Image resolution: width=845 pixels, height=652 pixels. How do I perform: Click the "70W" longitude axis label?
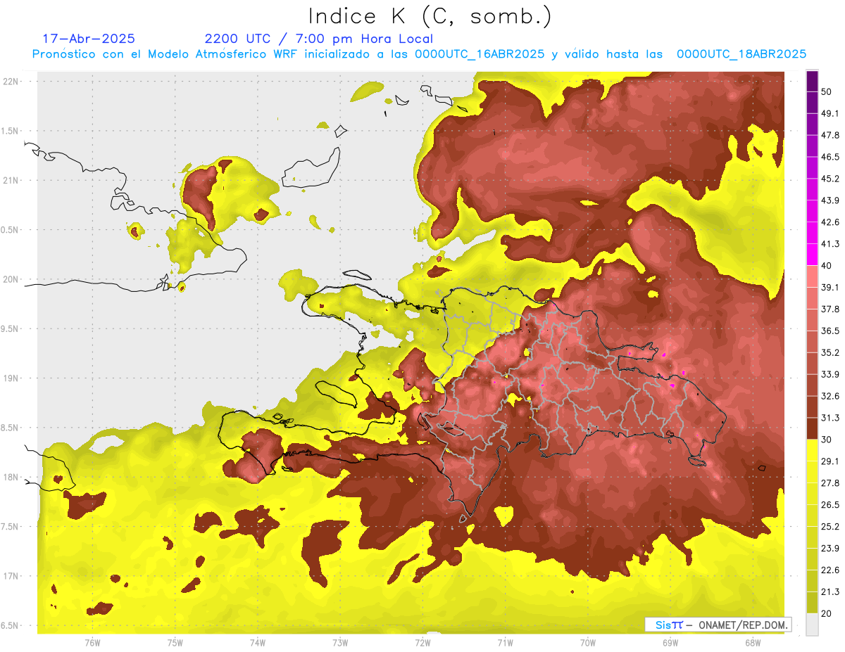tap(588, 643)
